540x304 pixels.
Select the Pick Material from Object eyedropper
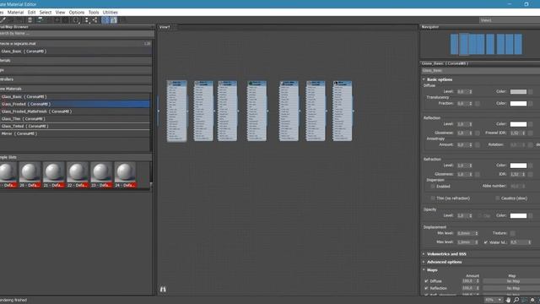(3, 20)
